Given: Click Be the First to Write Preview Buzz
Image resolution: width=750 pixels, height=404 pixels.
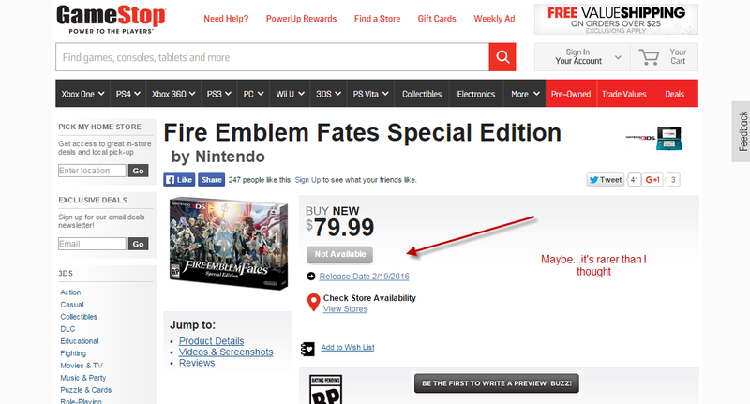Looking at the screenshot, I should coord(497,383).
